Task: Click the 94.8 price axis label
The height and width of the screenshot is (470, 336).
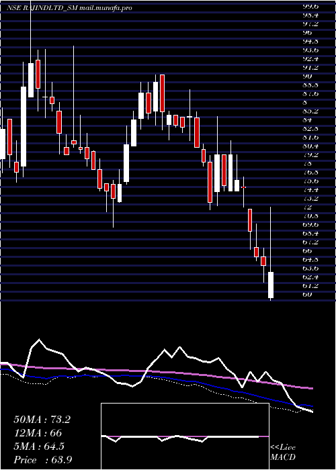Action: click(x=312, y=41)
